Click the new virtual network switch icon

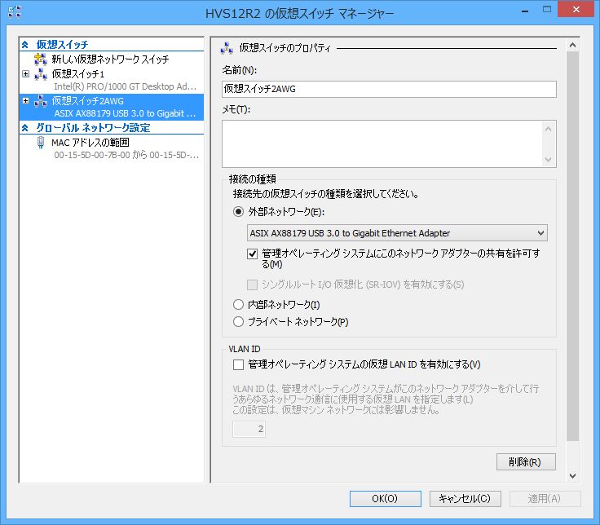pyautogui.click(x=41, y=60)
